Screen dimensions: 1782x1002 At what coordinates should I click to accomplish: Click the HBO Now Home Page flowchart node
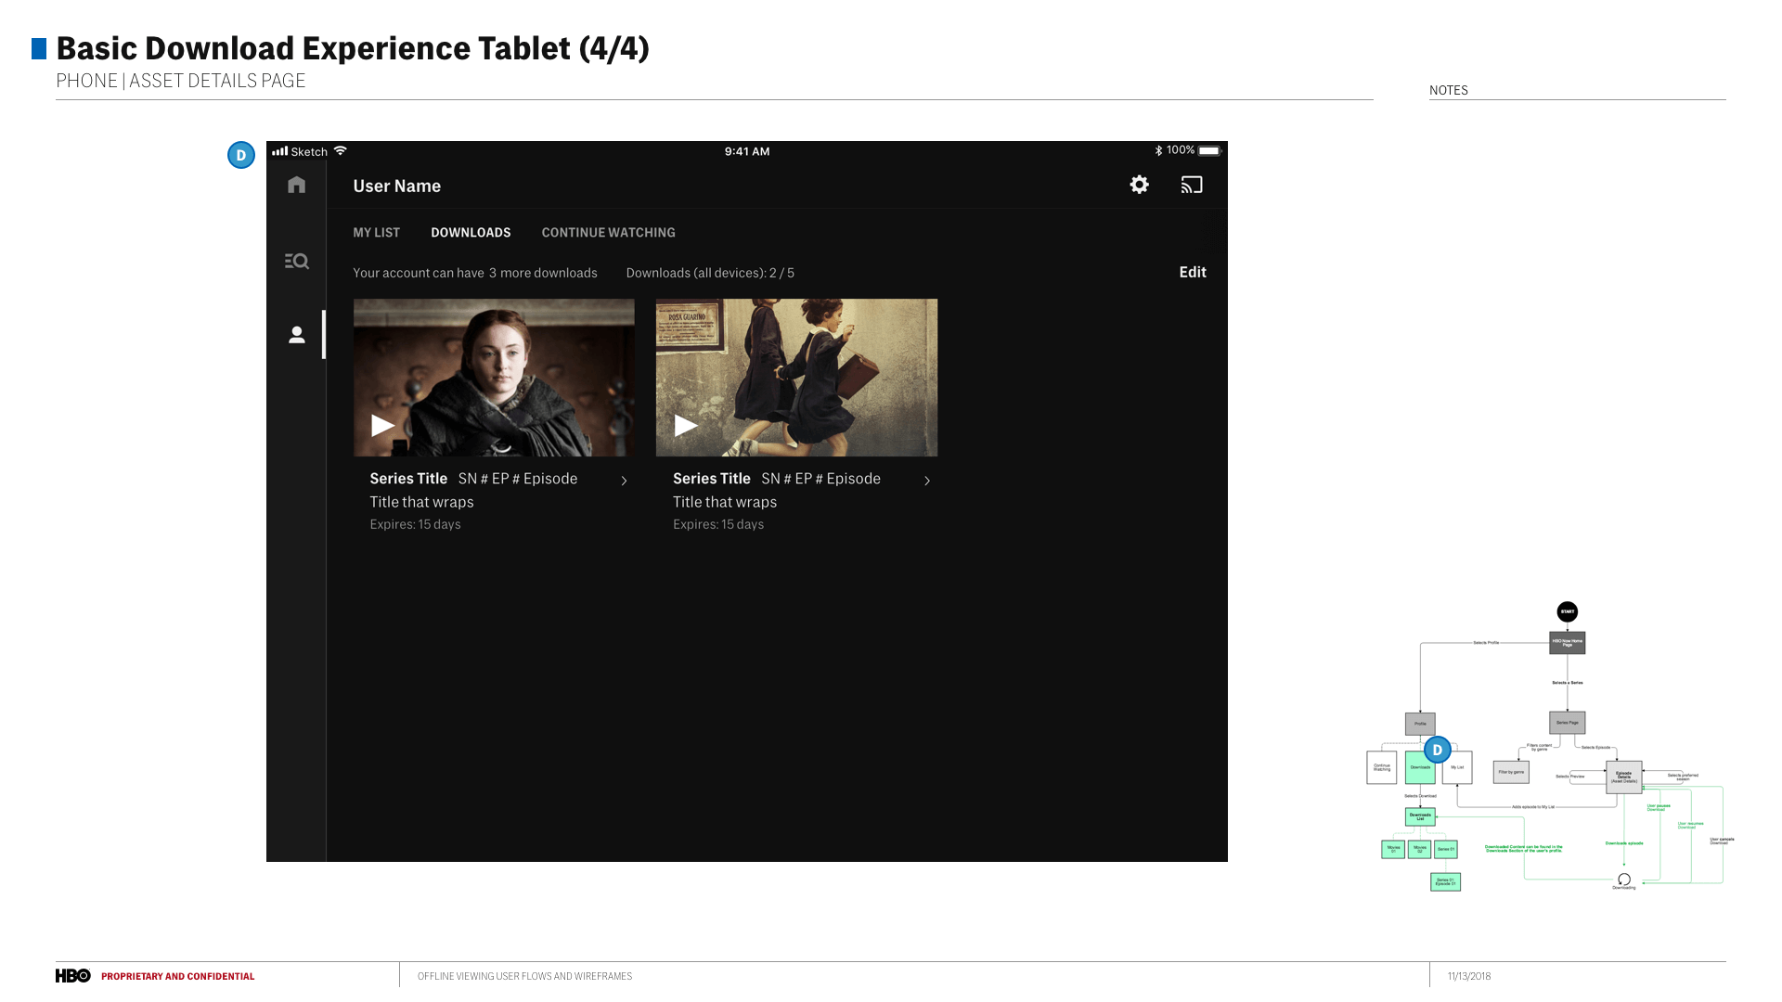pyautogui.click(x=1568, y=642)
